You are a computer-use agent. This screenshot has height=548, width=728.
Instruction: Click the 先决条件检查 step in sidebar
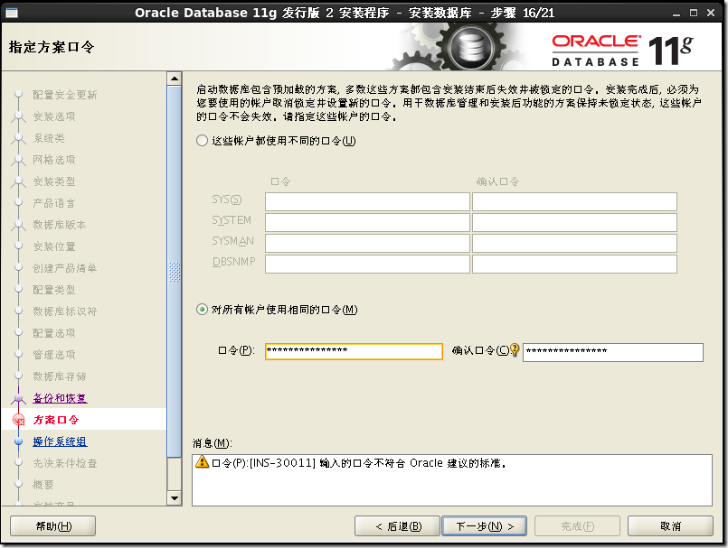(65, 463)
